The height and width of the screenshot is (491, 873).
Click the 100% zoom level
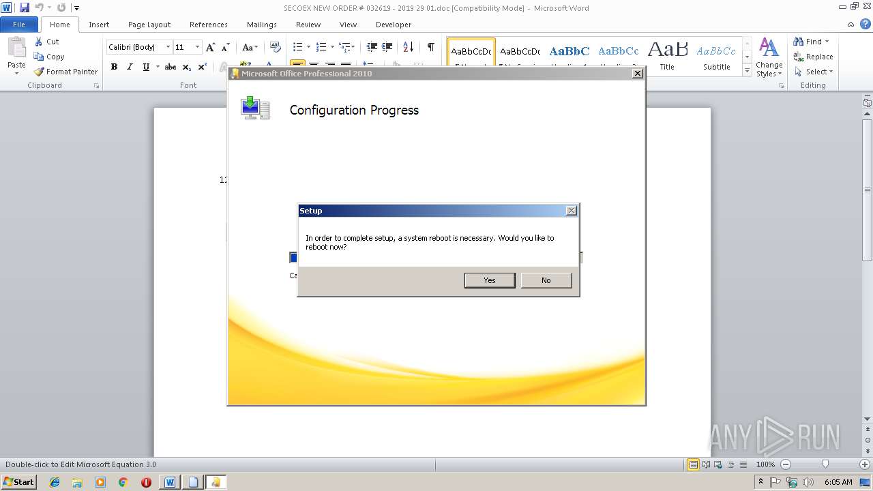tap(766, 464)
